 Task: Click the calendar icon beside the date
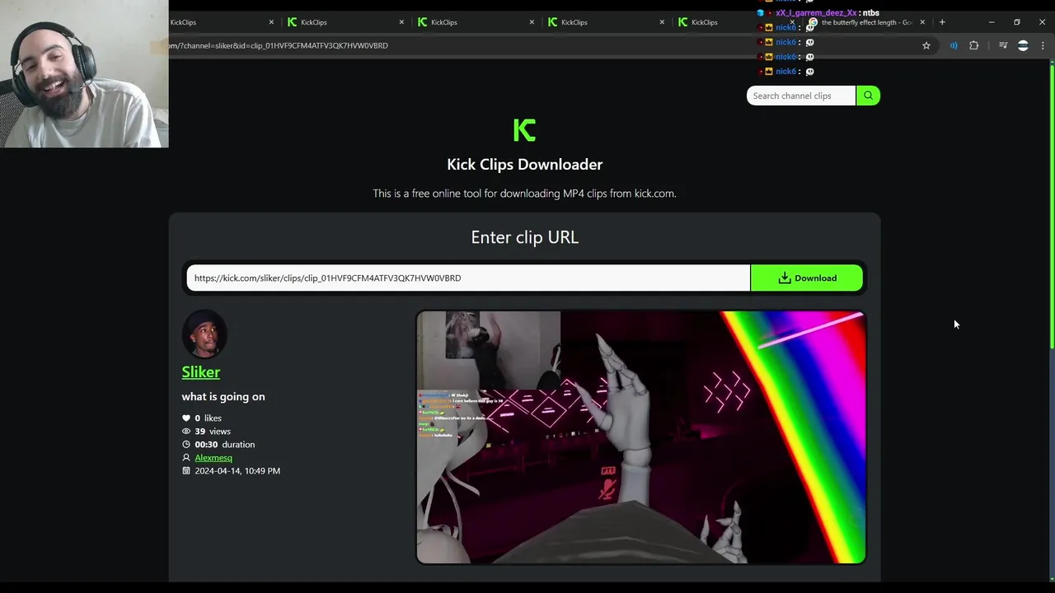tap(186, 471)
